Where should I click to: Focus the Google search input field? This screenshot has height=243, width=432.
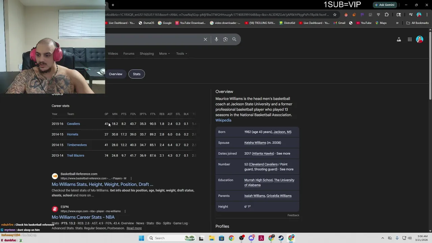(x=152, y=39)
